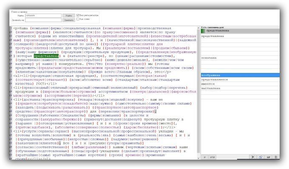Select synonym 'представляется' in the list
Viewport: 289px width, 169px height.
point(240,79)
